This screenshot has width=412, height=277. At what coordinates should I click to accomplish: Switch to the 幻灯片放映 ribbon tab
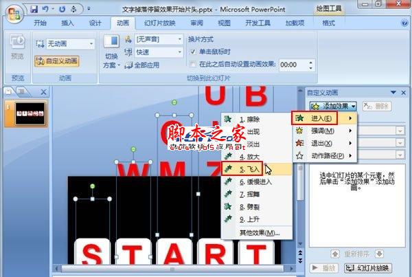point(160,23)
